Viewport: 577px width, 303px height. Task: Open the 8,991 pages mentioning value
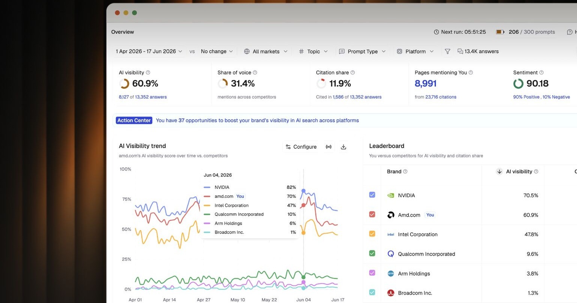coord(425,83)
